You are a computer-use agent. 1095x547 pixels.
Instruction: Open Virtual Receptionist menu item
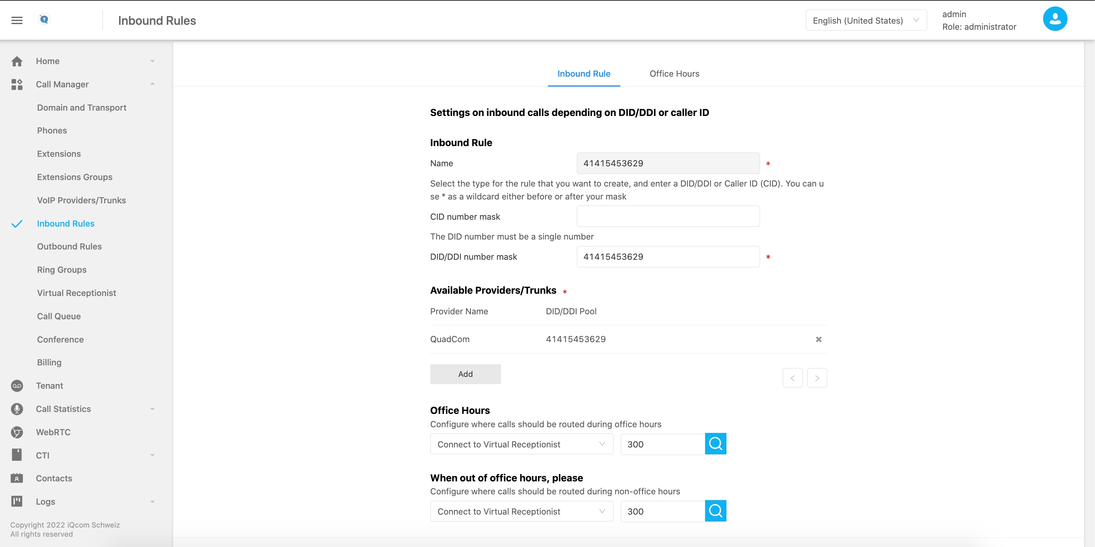tap(77, 293)
